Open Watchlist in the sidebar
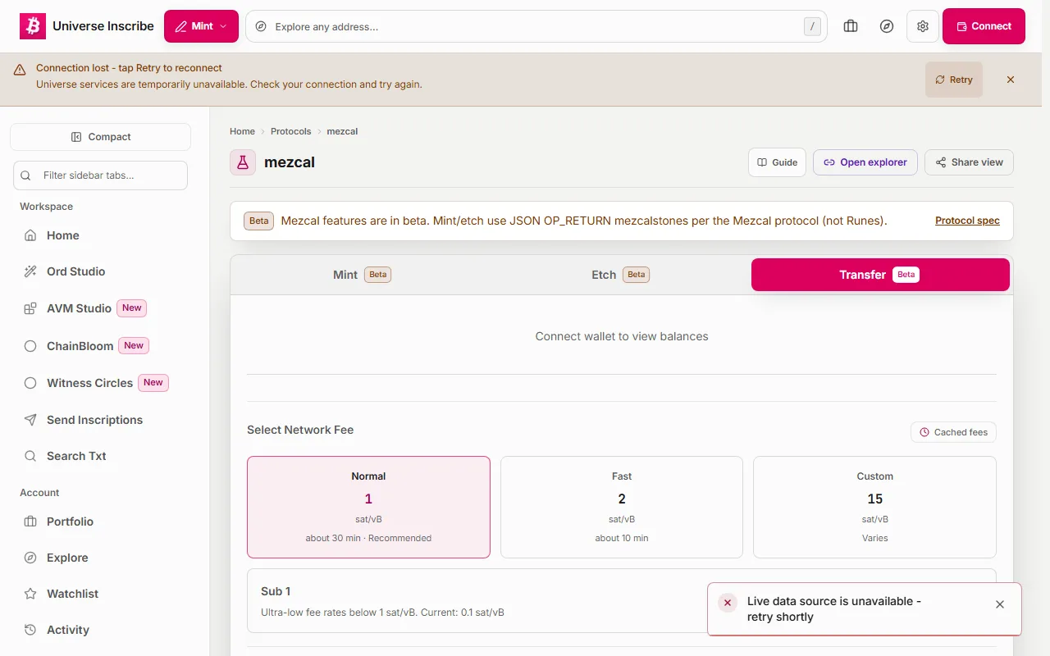Viewport: 1050px width, 656px height. [100, 594]
